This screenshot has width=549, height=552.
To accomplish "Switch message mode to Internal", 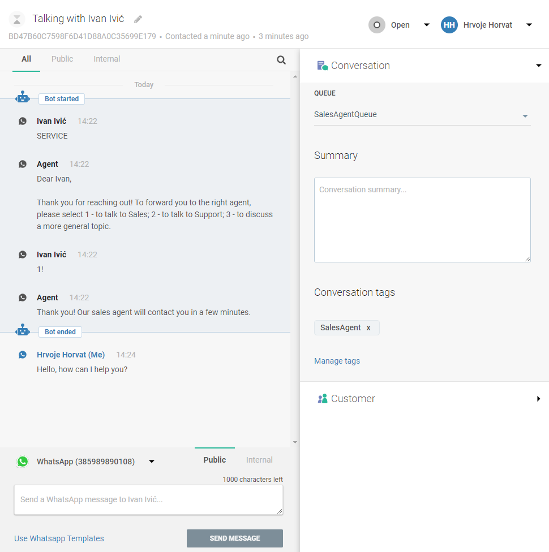I will tap(259, 460).
